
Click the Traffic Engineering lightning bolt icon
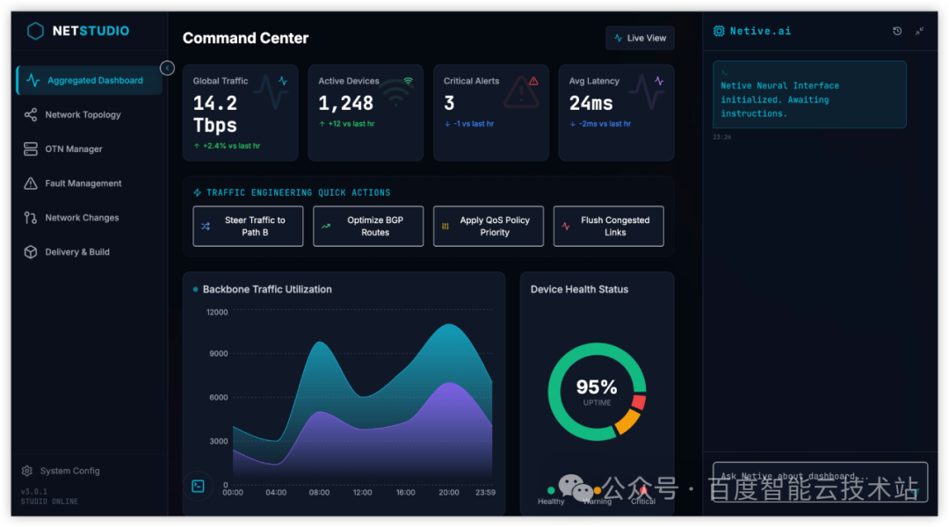pyautogui.click(x=198, y=192)
